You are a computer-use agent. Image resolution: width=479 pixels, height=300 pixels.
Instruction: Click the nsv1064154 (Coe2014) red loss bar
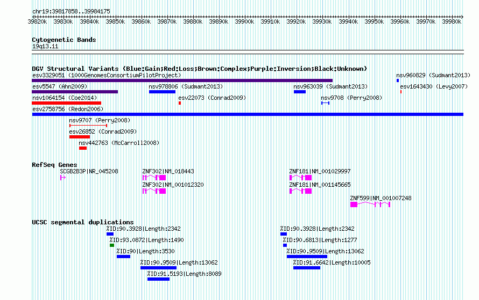tap(67, 103)
